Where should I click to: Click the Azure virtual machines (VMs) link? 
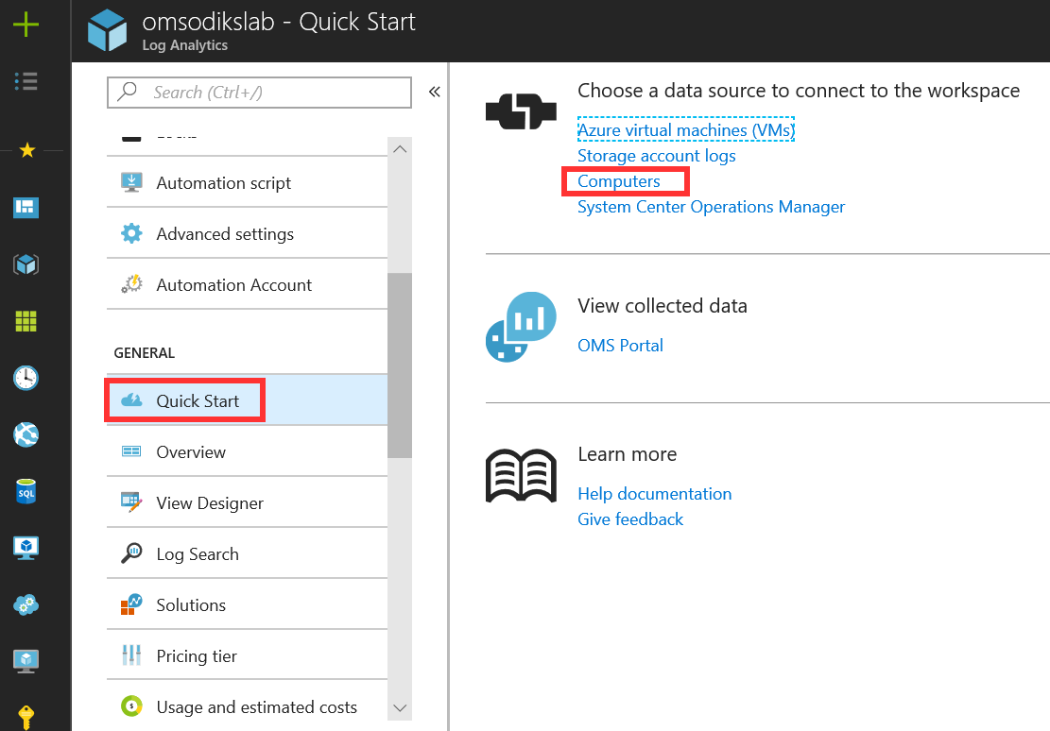tap(686, 130)
